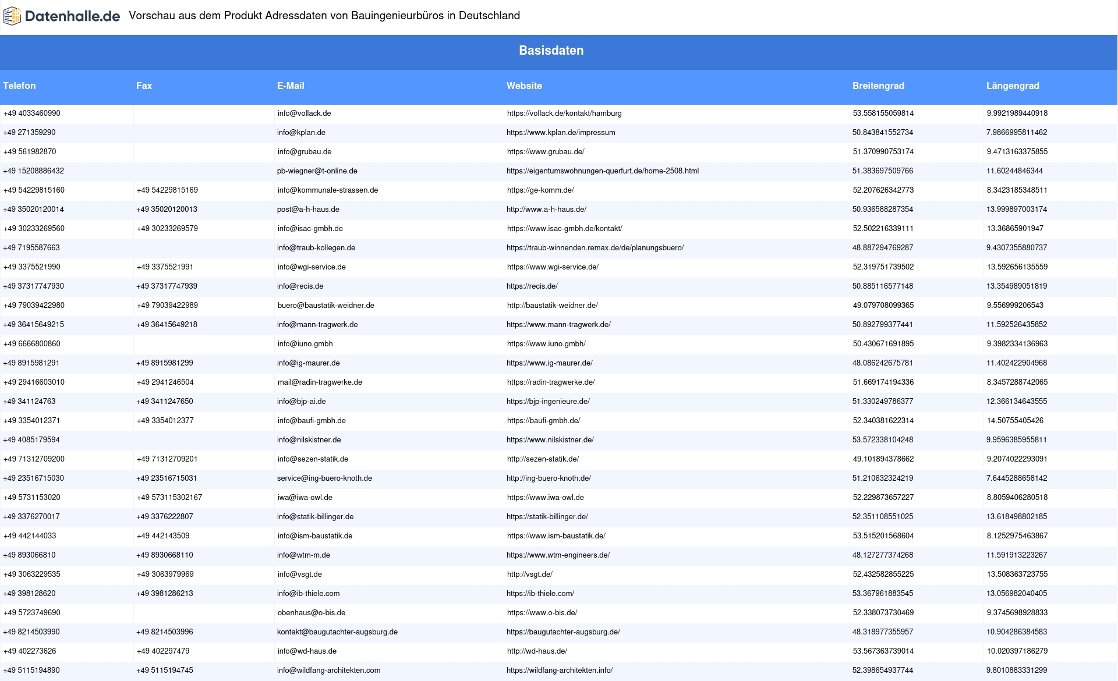
Task: Click the info@kplan.de email address
Action: (301, 133)
